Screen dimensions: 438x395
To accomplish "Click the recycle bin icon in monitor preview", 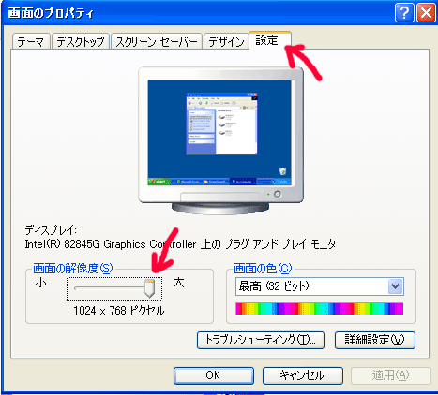I will pyautogui.click(x=282, y=171).
